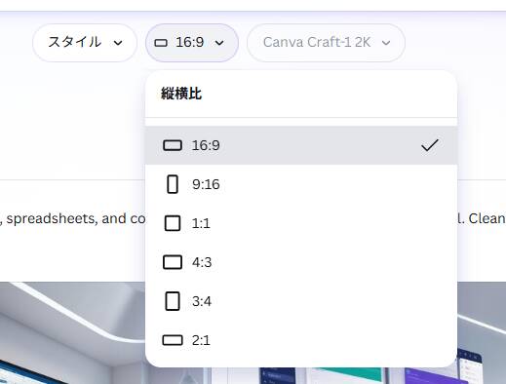Select the 4:3 aspect ratio option

click(x=301, y=262)
